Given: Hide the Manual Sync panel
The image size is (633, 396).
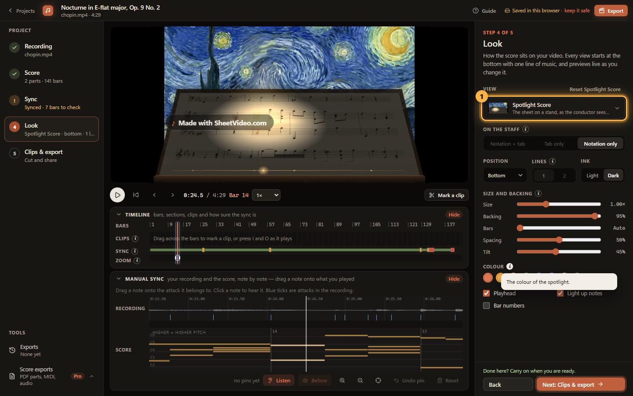Looking at the screenshot, I should (x=454, y=279).
